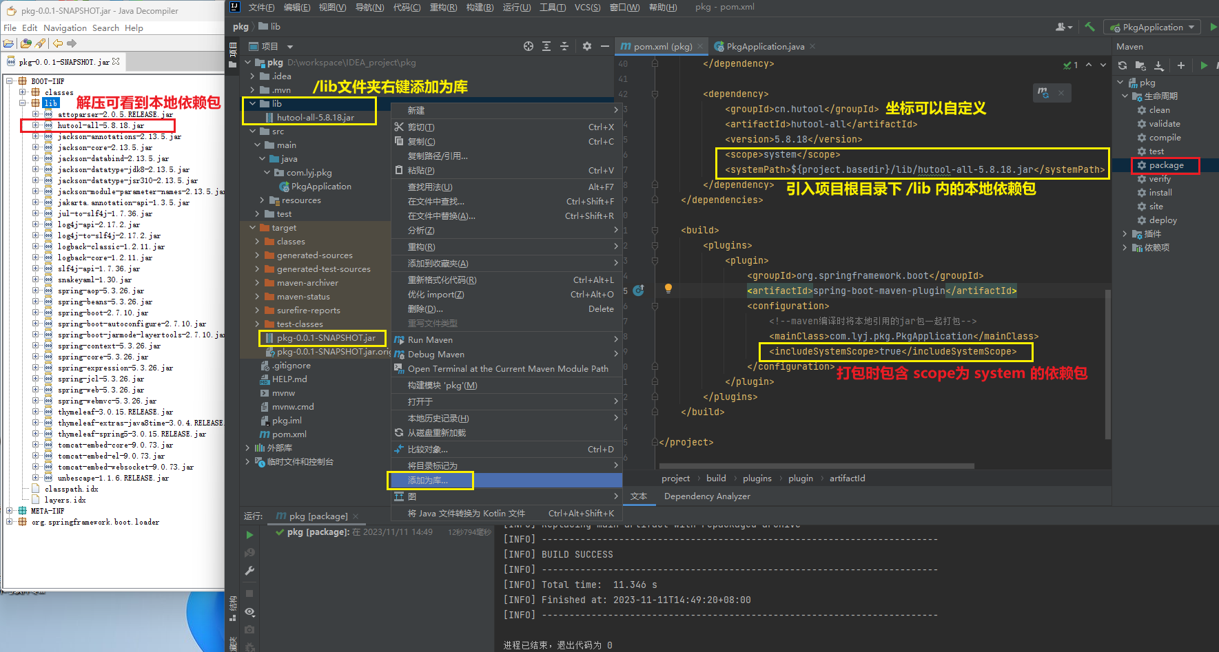Click plugins breadcrumb below editor
The image size is (1219, 652).
click(x=757, y=479)
